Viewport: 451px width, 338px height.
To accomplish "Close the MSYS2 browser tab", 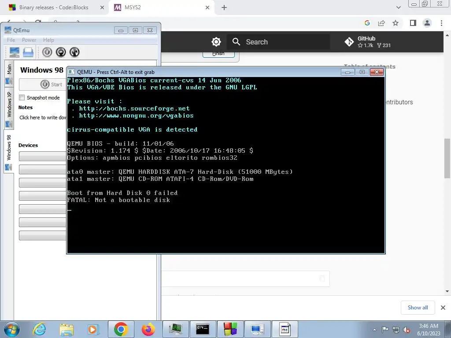I will tap(207, 7).
